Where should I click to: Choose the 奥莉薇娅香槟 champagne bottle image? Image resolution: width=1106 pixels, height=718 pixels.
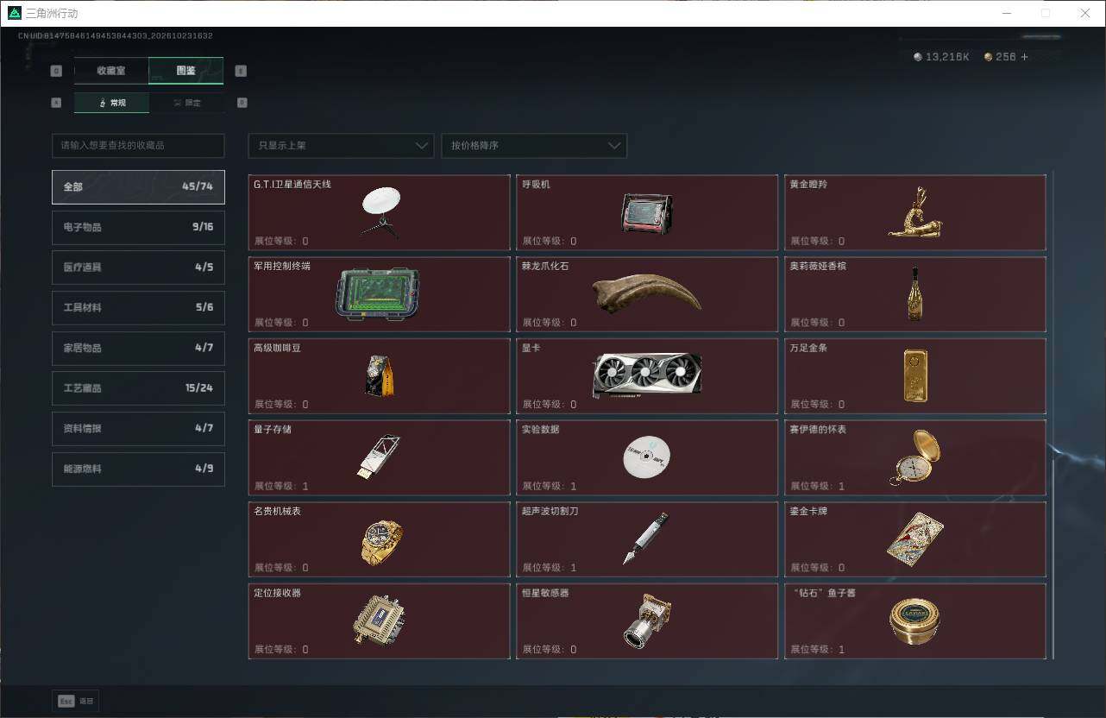[914, 293]
